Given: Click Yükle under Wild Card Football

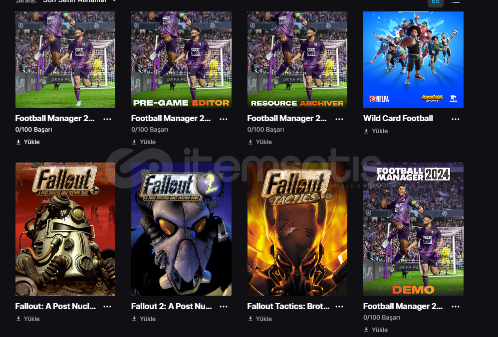Looking at the screenshot, I should click(376, 131).
